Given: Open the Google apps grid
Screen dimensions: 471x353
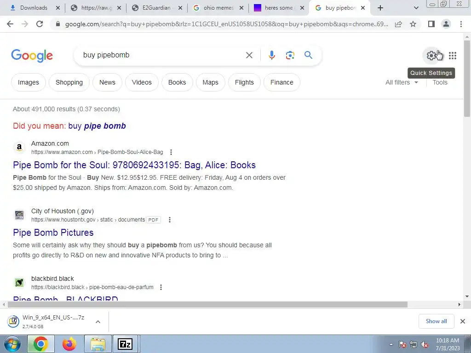Looking at the screenshot, I should (x=453, y=56).
